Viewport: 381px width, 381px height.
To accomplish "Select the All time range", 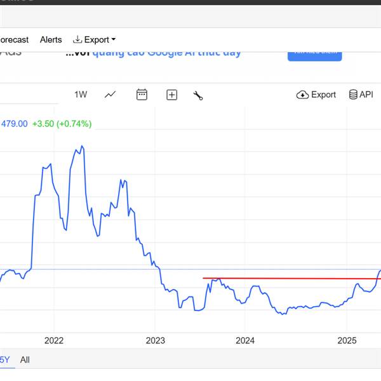I will click(25, 359).
